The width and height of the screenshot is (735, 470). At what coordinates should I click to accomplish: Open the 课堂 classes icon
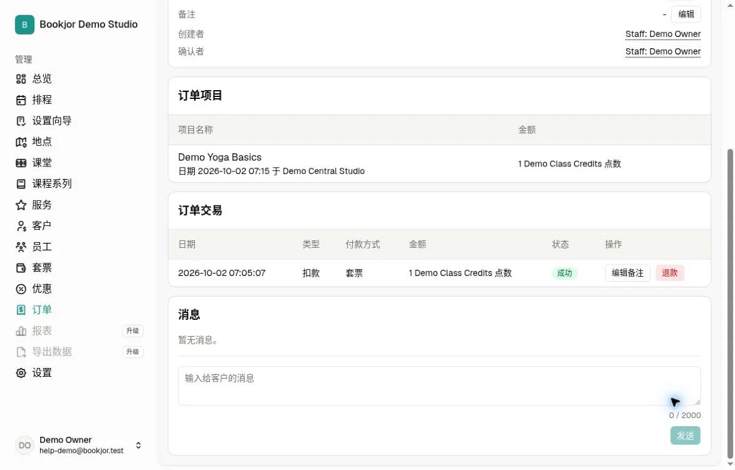[21, 163]
